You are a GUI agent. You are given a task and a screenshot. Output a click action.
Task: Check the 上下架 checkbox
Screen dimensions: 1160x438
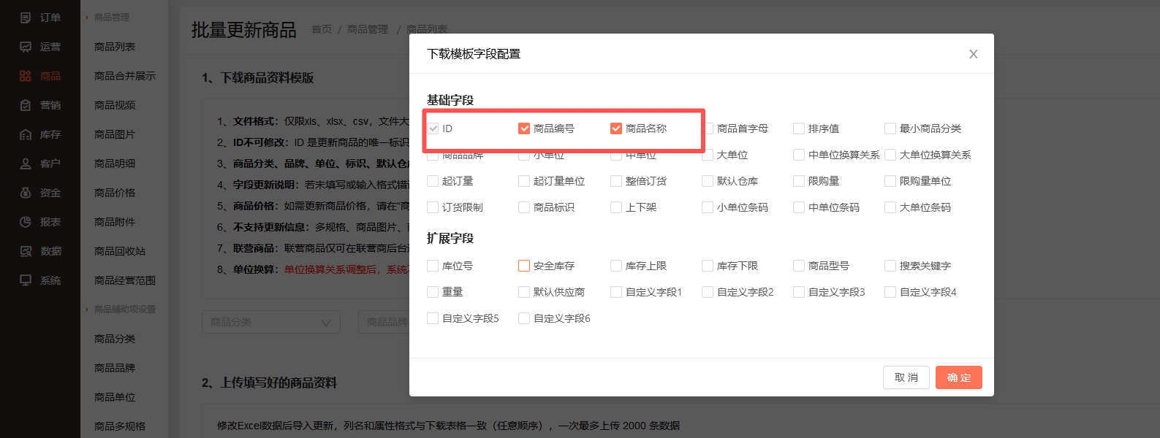pos(616,207)
